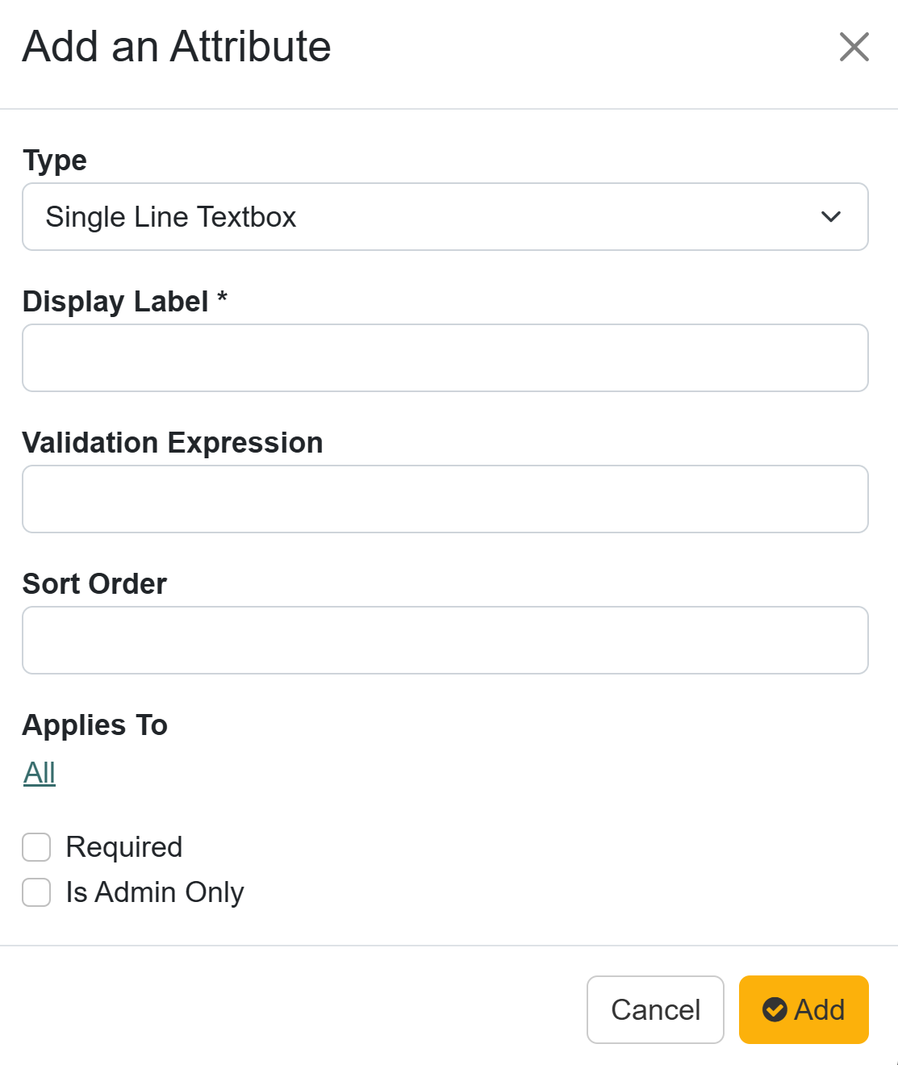Select the Sort Order input box

click(445, 641)
